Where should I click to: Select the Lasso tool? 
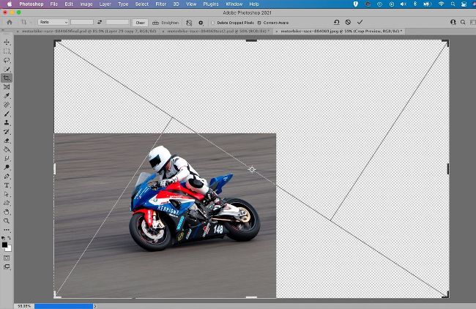pos(7,60)
